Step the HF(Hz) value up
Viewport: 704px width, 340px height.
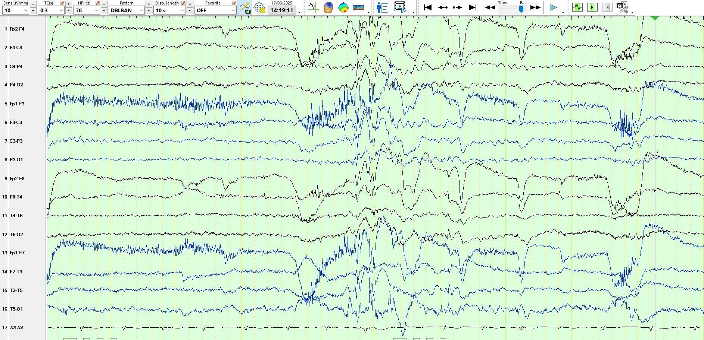pos(104,3)
